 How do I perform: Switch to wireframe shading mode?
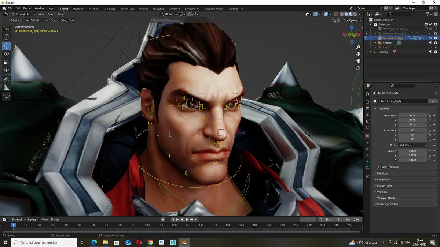click(x=342, y=14)
